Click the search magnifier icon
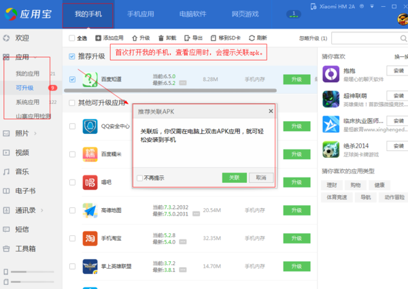This screenshot has width=408, height=289. tap(403, 39)
